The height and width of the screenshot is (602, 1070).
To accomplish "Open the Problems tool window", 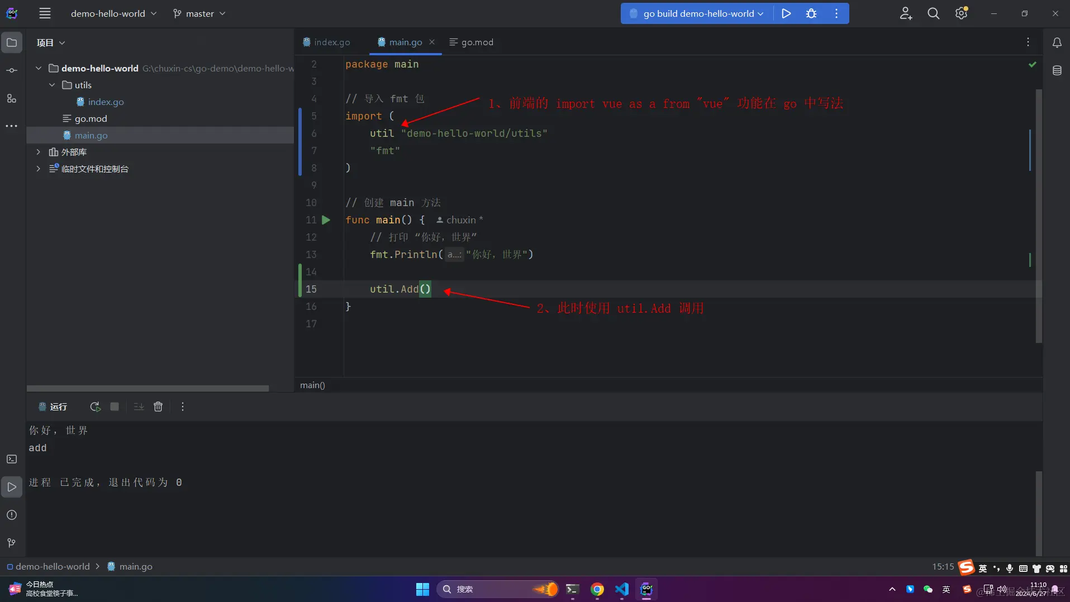I will click(x=12, y=515).
